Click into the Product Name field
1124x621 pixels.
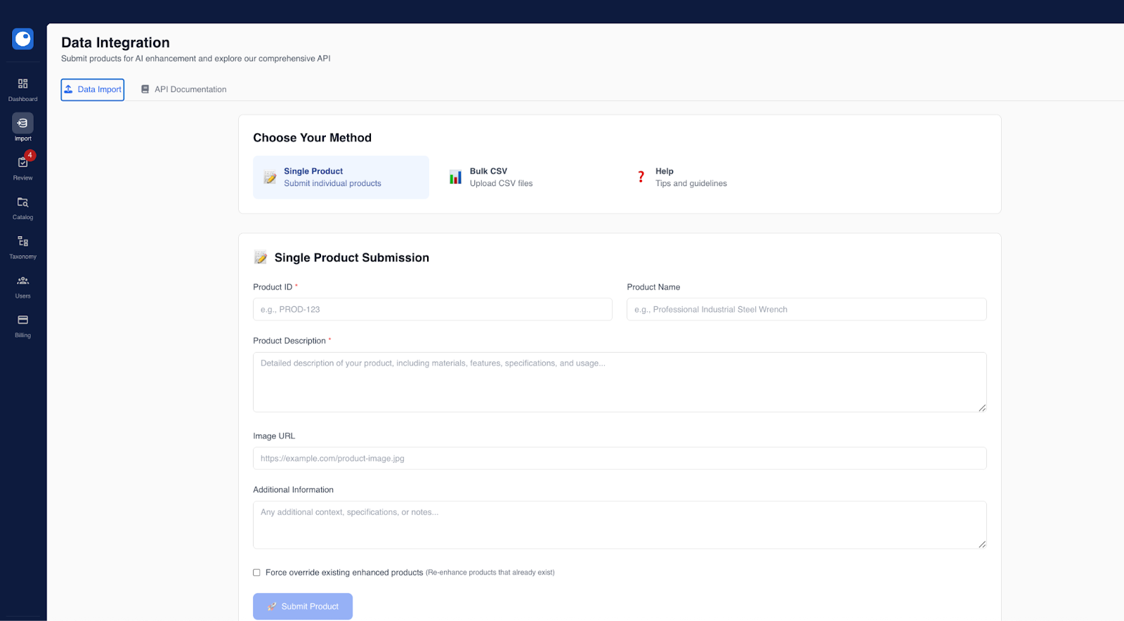pyautogui.click(x=806, y=309)
